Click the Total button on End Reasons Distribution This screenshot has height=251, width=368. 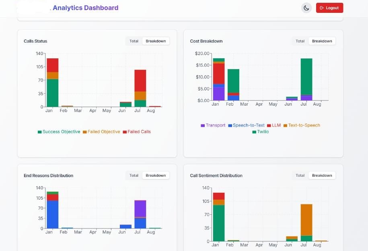point(134,175)
